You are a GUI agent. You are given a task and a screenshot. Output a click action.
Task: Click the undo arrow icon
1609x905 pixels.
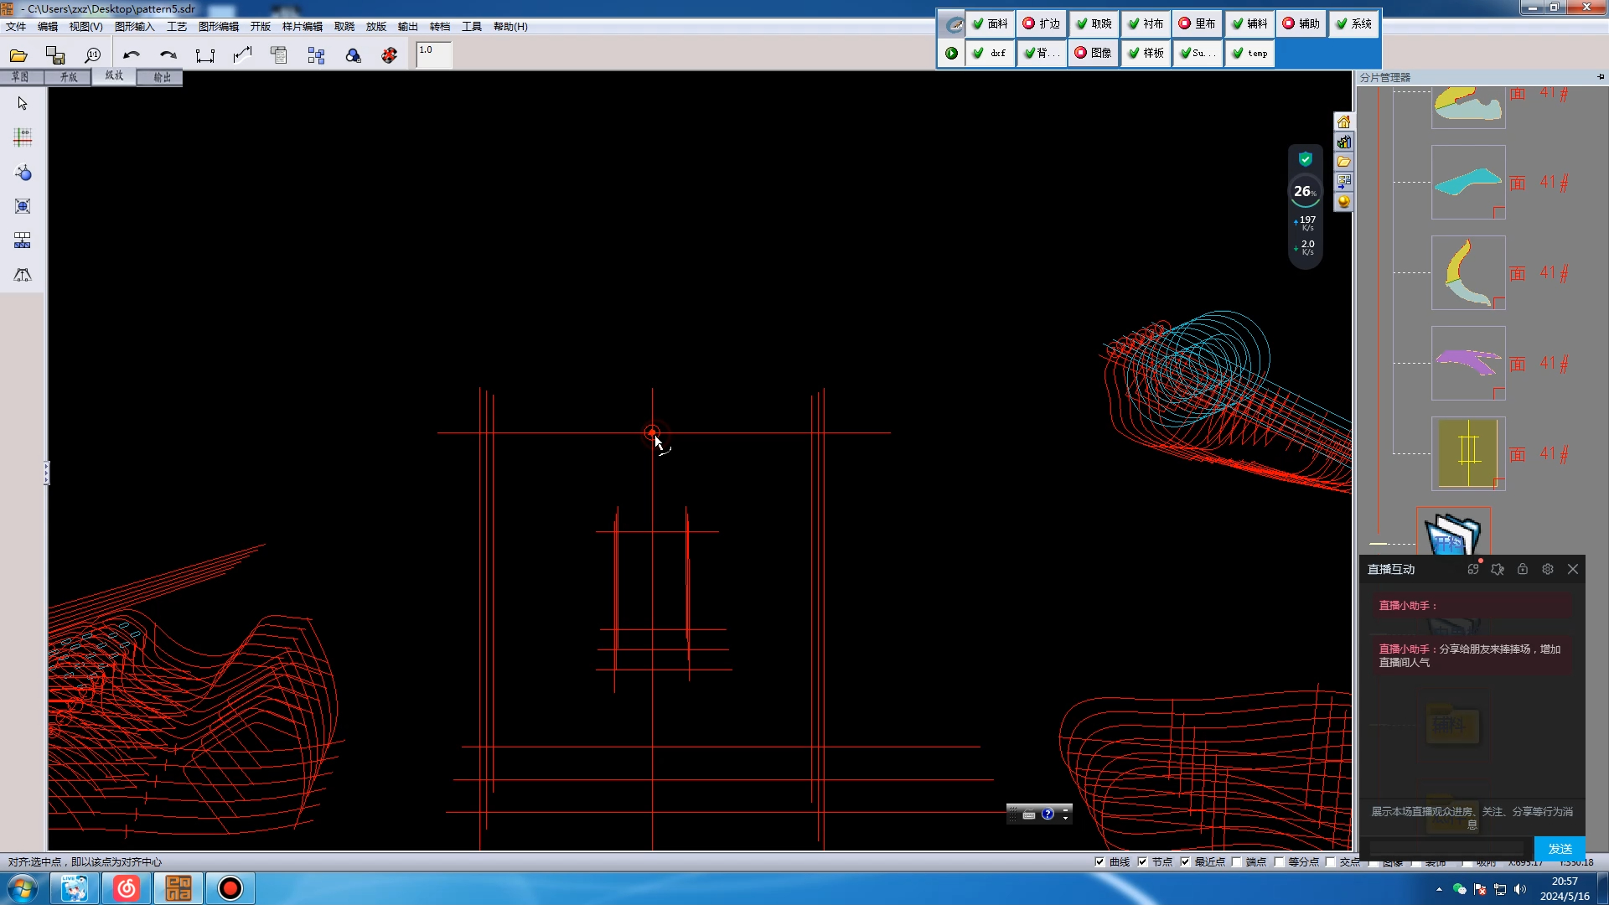coord(131,55)
